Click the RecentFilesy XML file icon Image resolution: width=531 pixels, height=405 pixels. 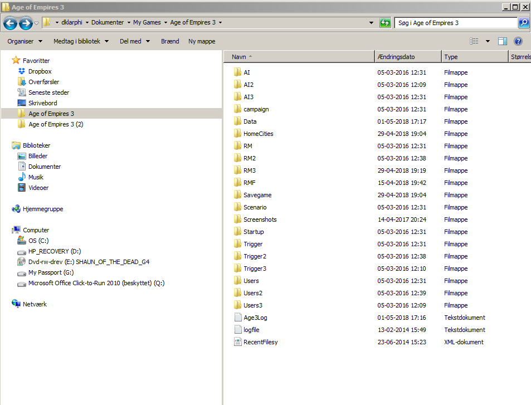238,341
